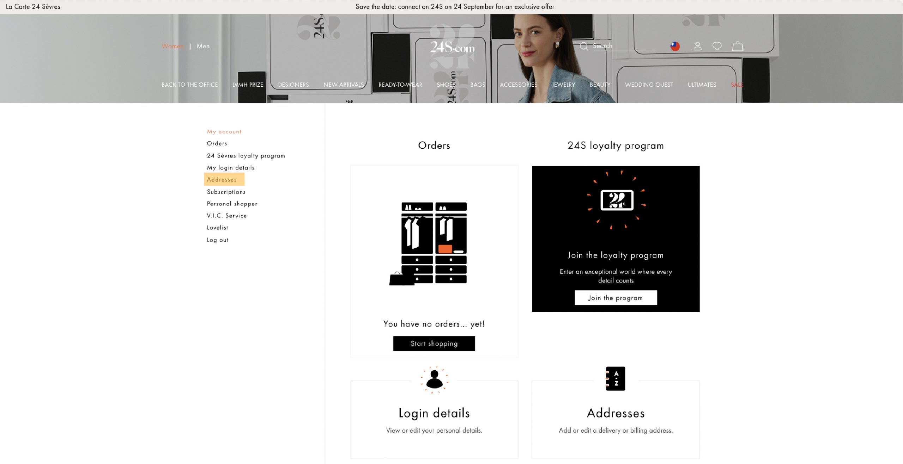Click the Men toggle in navigation

(203, 46)
